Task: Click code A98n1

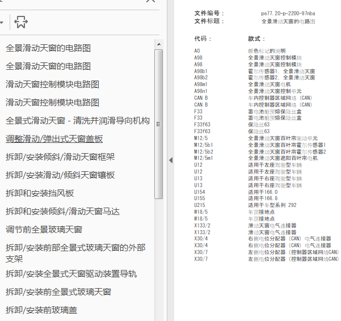Action: tap(201, 91)
